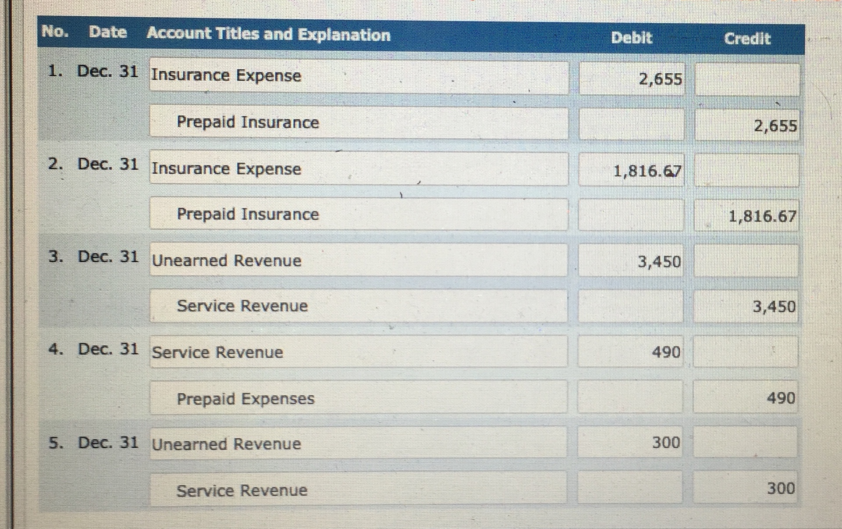
Task: Click the 3,450 debit amount cell
Action: click(631, 262)
